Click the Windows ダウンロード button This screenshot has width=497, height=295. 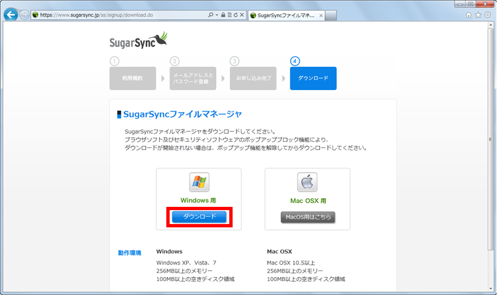[x=199, y=217]
